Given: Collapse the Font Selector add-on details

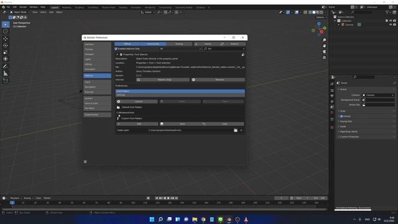Looking at the screenshot, I should click(118, 55).
